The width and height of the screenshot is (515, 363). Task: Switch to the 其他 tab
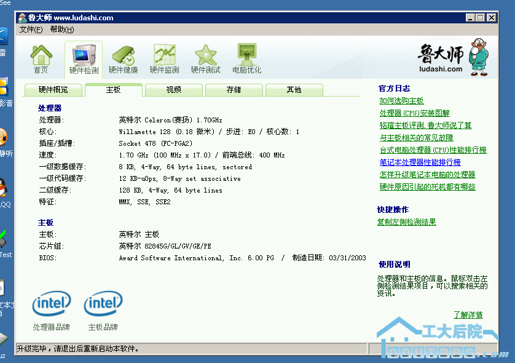294,90
